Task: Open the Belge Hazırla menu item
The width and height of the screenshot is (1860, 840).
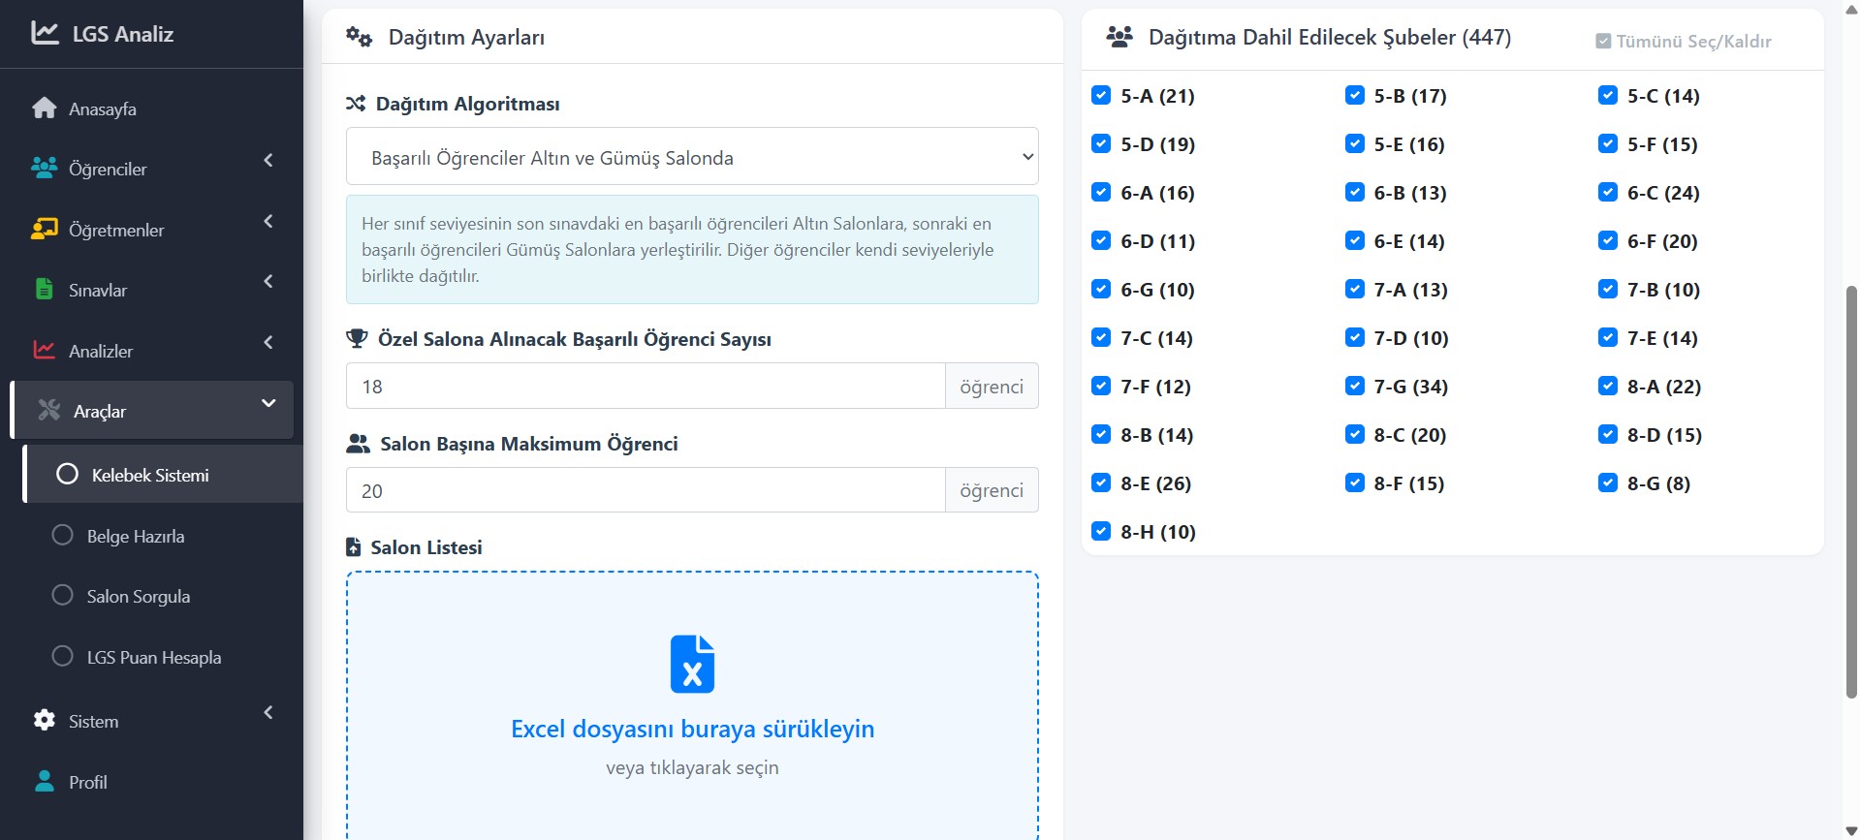Action: click(x=136, y=536)
